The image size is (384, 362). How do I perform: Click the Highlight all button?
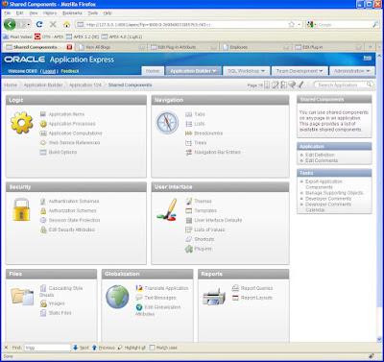pos(132,348)
